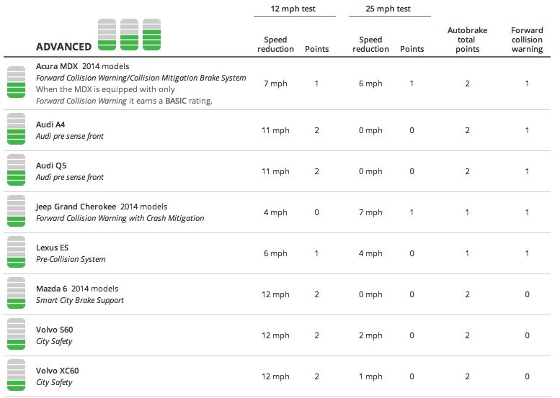Click '2 mph' in the Volvo S60 row
Image resolution: width=560 pixels, height=398 pixels.
tap(370, 335)
